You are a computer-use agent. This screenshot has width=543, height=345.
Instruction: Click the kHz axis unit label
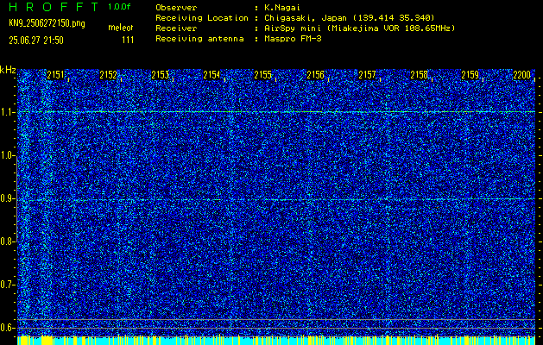click(x=8, y=70)
